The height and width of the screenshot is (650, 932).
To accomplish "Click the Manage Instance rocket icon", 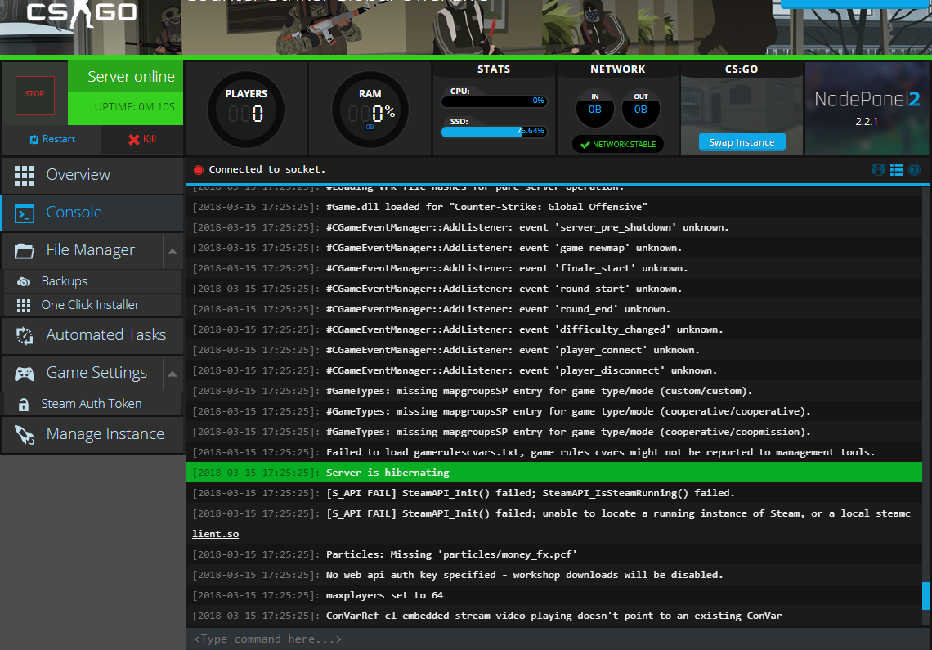I will point(25,434).
